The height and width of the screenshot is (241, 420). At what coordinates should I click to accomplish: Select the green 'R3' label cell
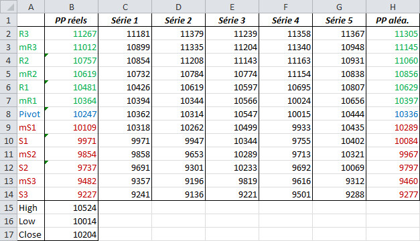(31, 33)
